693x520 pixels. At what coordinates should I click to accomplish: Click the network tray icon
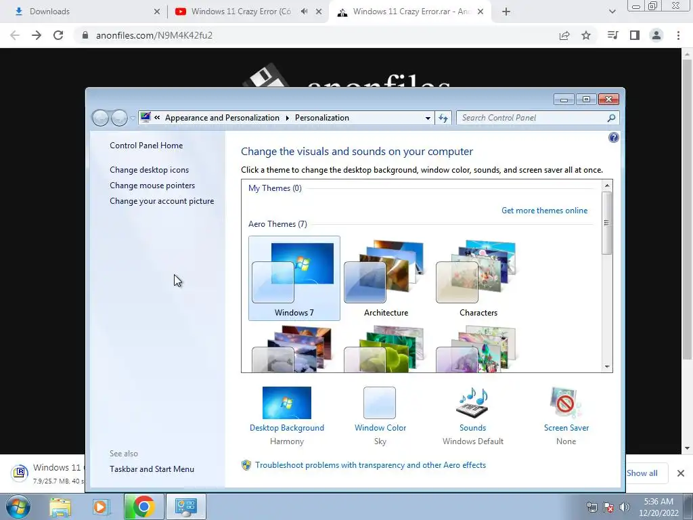pos(591,507)
